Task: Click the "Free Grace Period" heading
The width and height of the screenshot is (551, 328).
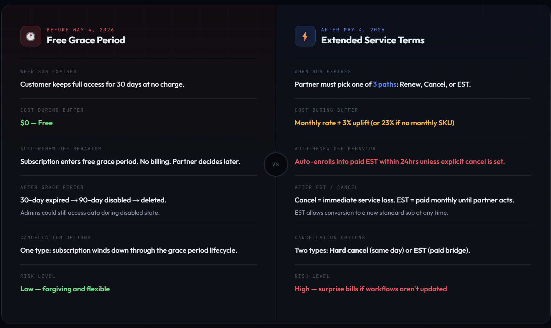Action: pyautogui.click(x=86, y=40)
